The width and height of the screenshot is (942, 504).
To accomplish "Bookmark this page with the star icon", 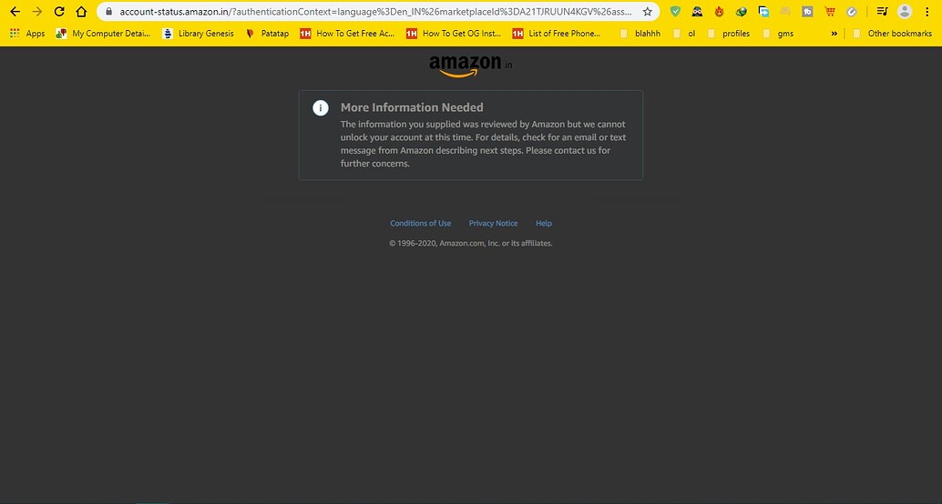I will (x=647, y=12).
